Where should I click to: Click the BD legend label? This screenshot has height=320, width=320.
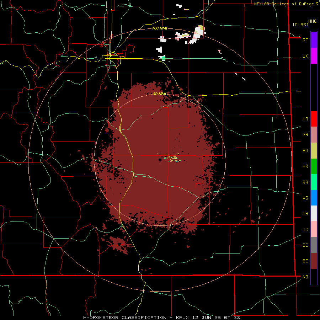pos(305,151)
